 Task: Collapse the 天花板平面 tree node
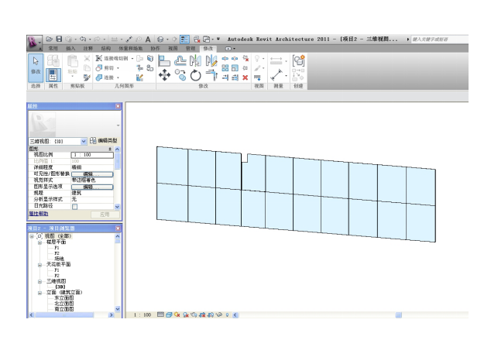pos(39,264)
